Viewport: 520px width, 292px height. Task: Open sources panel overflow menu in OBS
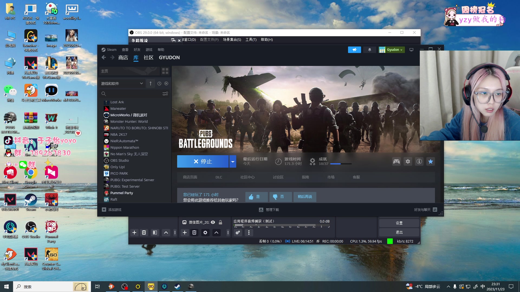click(x=228, y=233)
